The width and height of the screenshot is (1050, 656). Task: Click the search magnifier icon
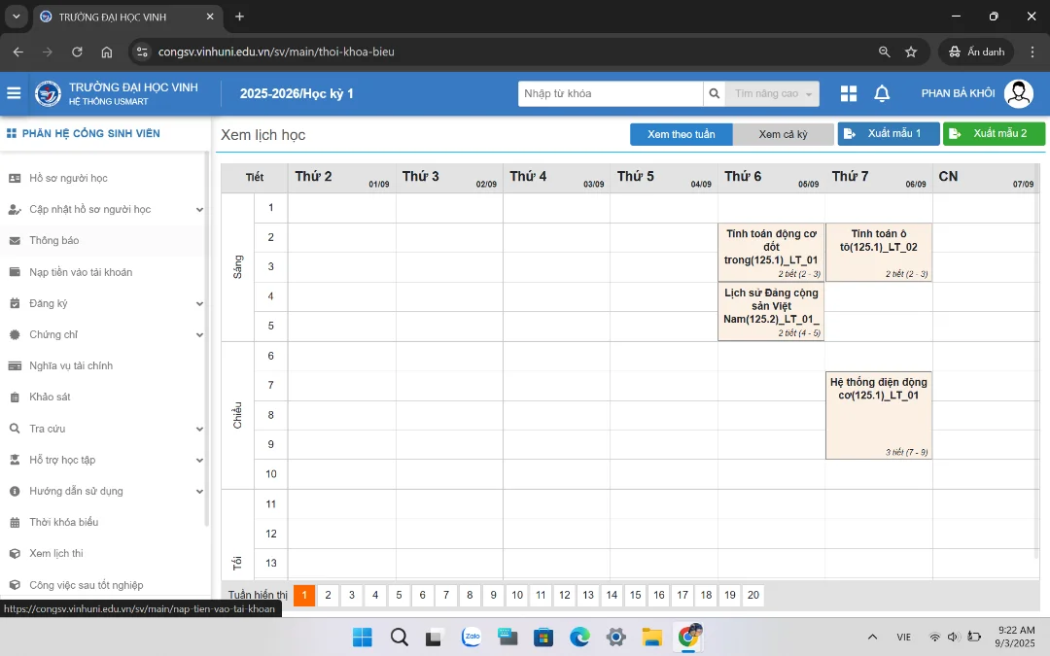715,93
